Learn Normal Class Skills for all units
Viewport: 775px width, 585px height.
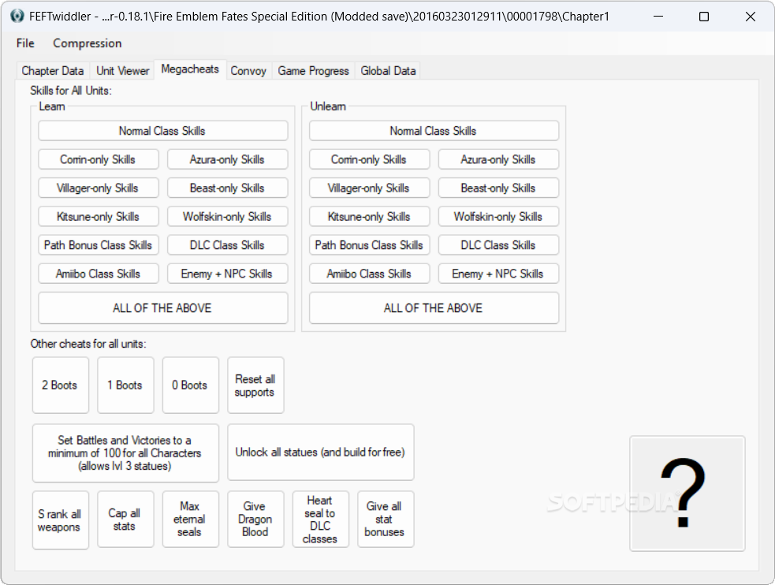coord(162,131)
